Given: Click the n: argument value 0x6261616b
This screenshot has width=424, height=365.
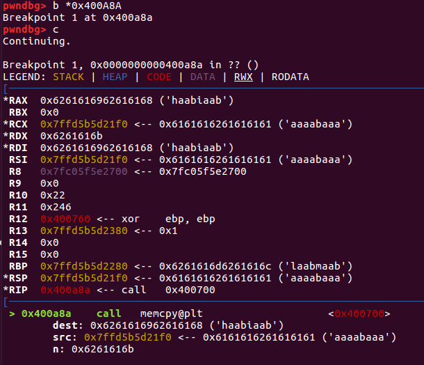Looking at the screenshot, I should click(102, 349).
